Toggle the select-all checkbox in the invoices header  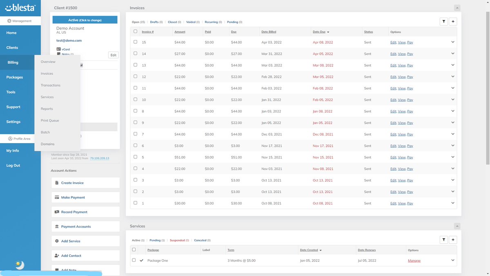(x=135, y=31)
